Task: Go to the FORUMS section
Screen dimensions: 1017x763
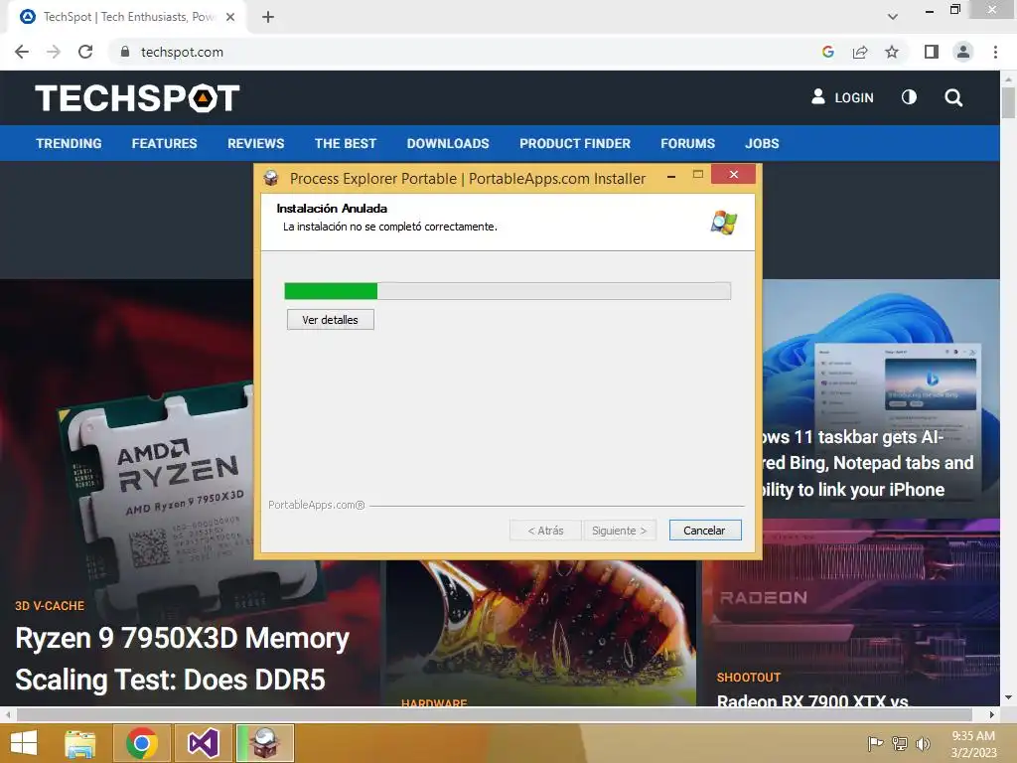Action: click(687, 143)
